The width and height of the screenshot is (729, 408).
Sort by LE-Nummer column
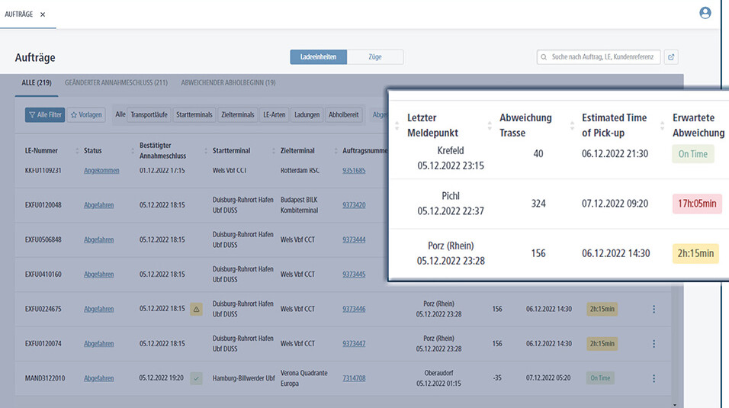click(x=77, y=151)
